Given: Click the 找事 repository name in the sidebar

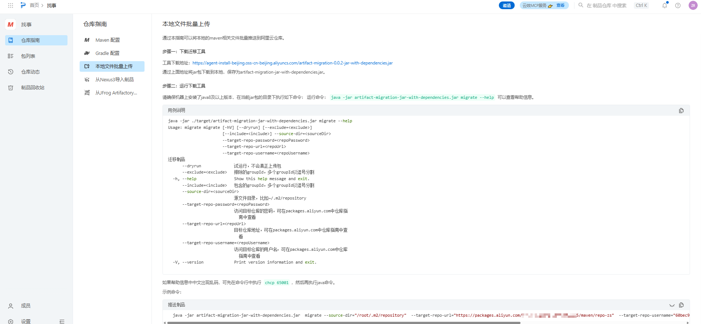Looking at the screenshot, I should coord(26,25).
